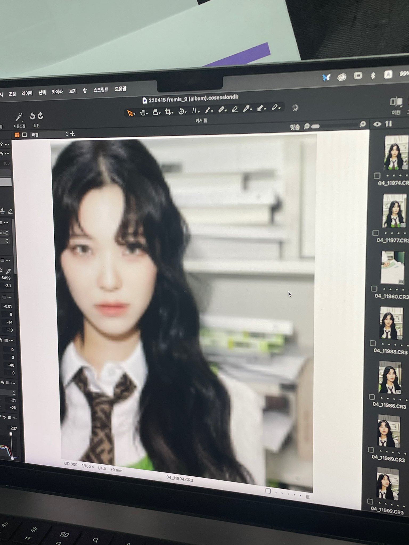409x545 pixels.
Task: Open the 도움말 (Help) menu
Action: [120, 89]
